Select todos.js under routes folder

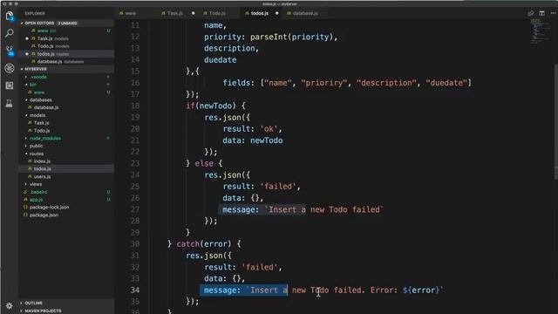(43, 168)
